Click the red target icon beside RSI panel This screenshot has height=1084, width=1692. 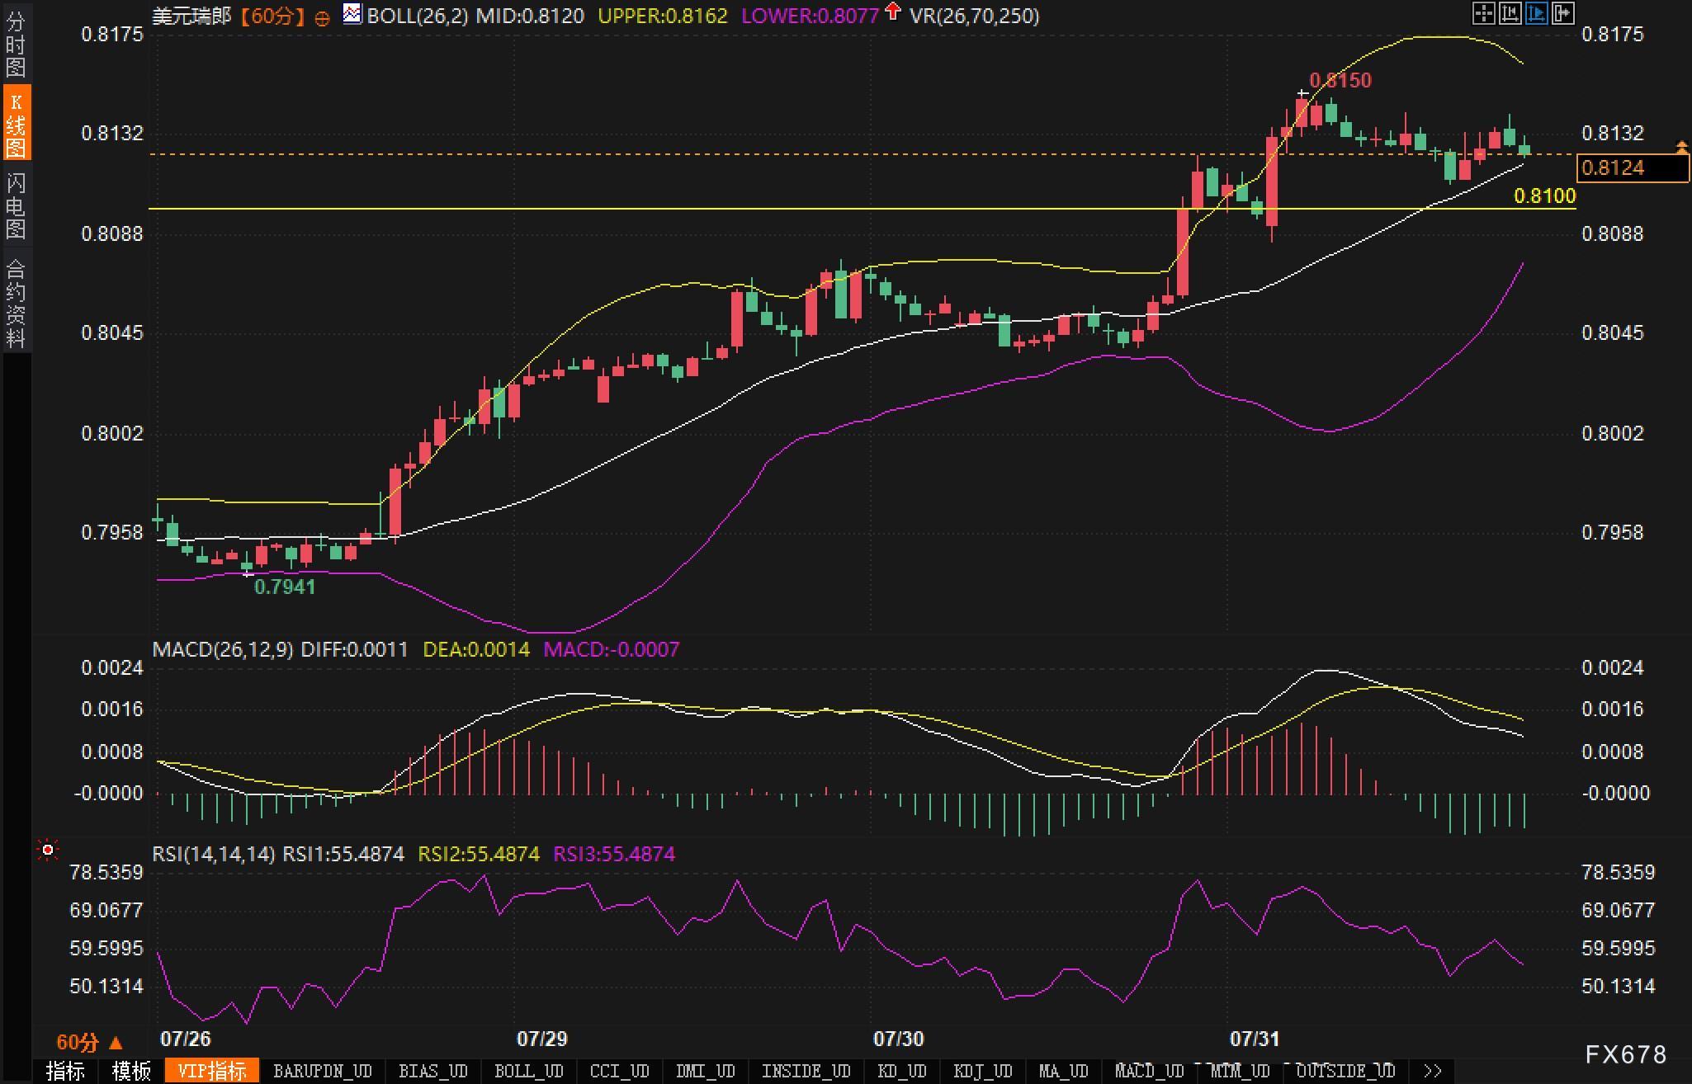[x=48, y=850]
